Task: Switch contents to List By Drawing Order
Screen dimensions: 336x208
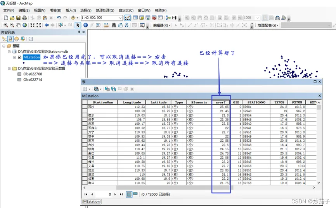Action: (4, 39)
